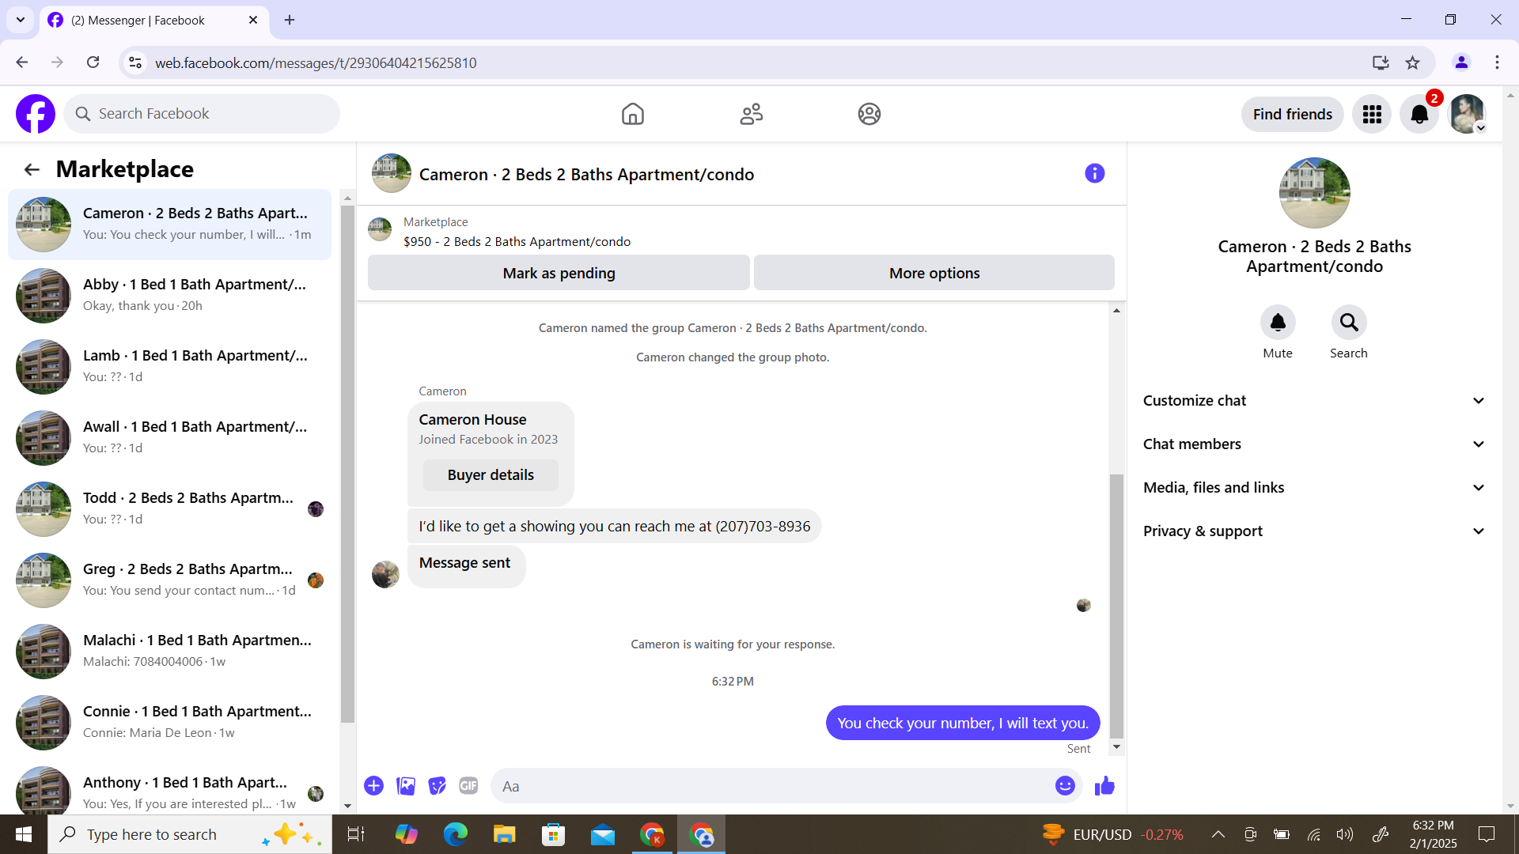Open Facebook notifications bell
1519x854 pixels.
(1419, 115)
